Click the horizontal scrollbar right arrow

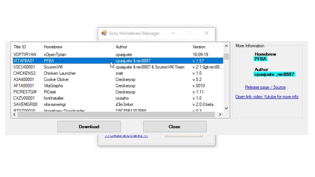220,114
